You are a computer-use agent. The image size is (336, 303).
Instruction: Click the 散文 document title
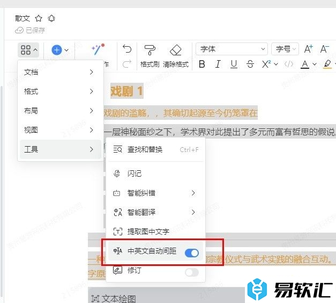coord(23,18)
